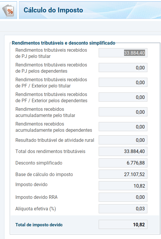Click the Total de imposto devido field
Screen dimensions: 161x239
pos(123,225)
